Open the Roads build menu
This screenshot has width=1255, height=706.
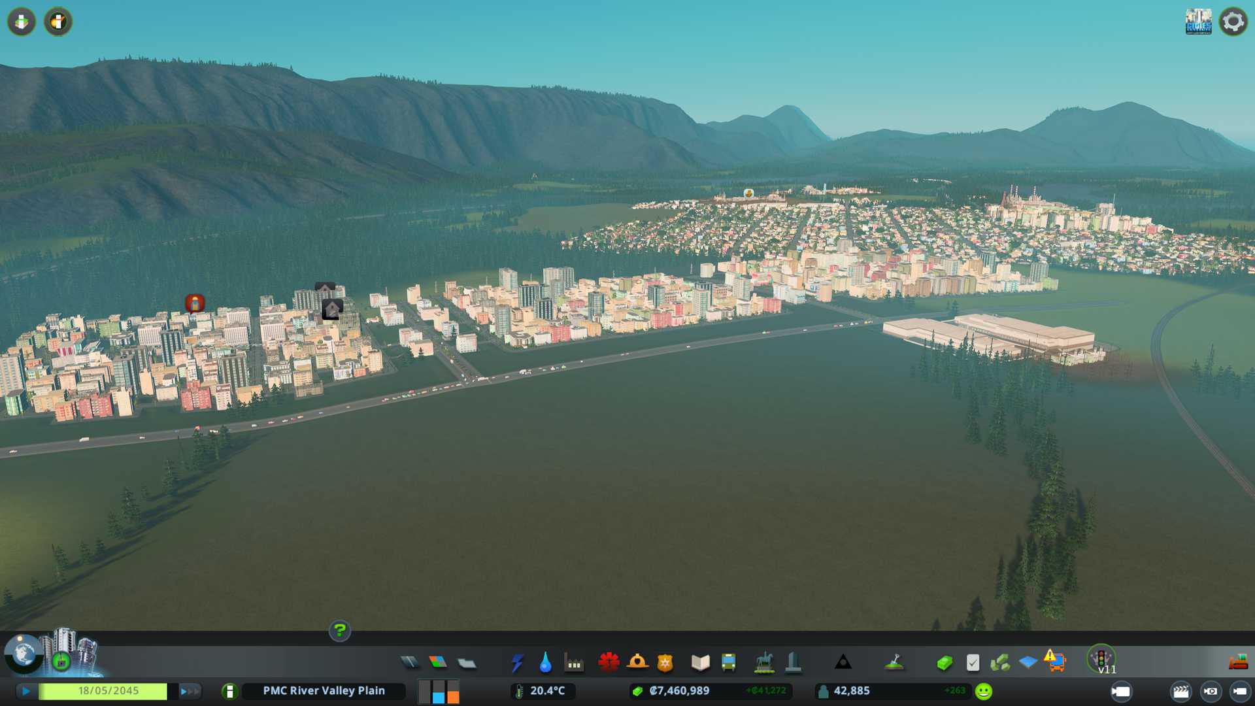(x=410, y=663)
